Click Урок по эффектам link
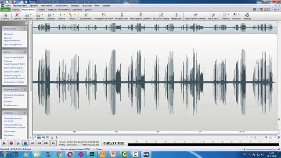 pos(13,44)
